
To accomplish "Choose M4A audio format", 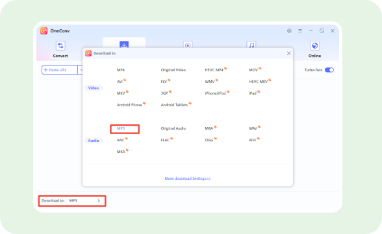I will click(x=209, y=128).
